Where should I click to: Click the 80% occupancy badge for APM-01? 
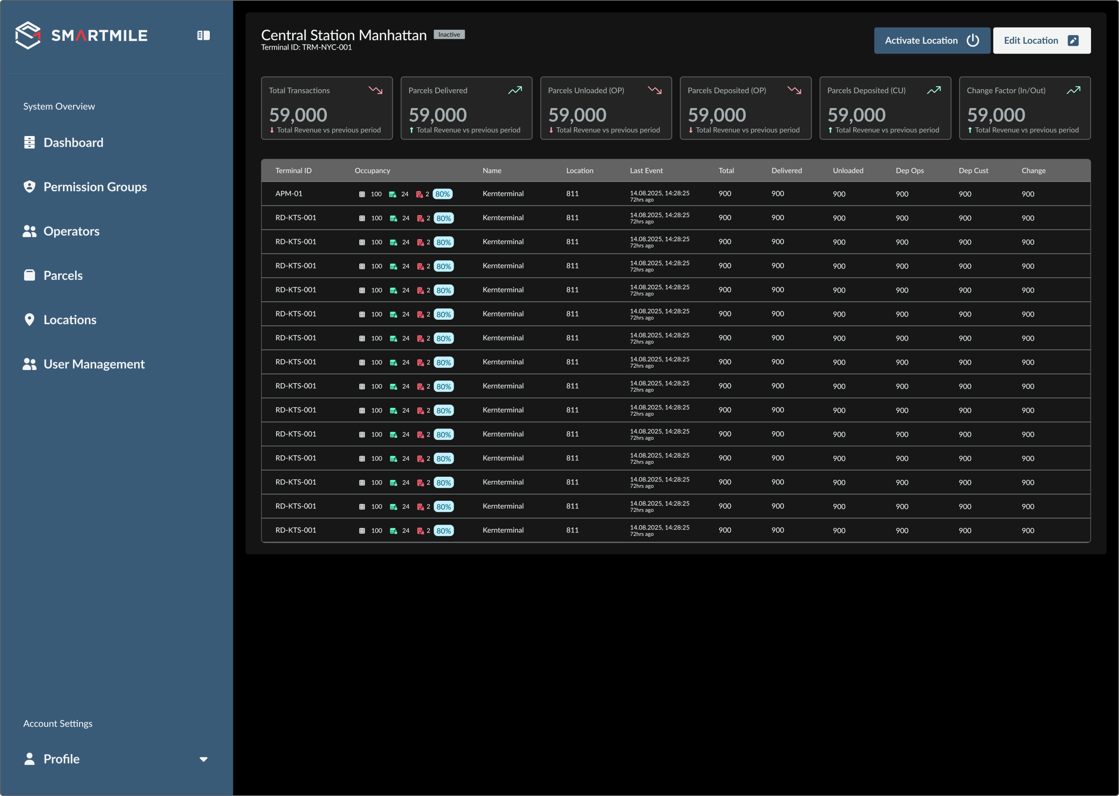coord(442,194)
